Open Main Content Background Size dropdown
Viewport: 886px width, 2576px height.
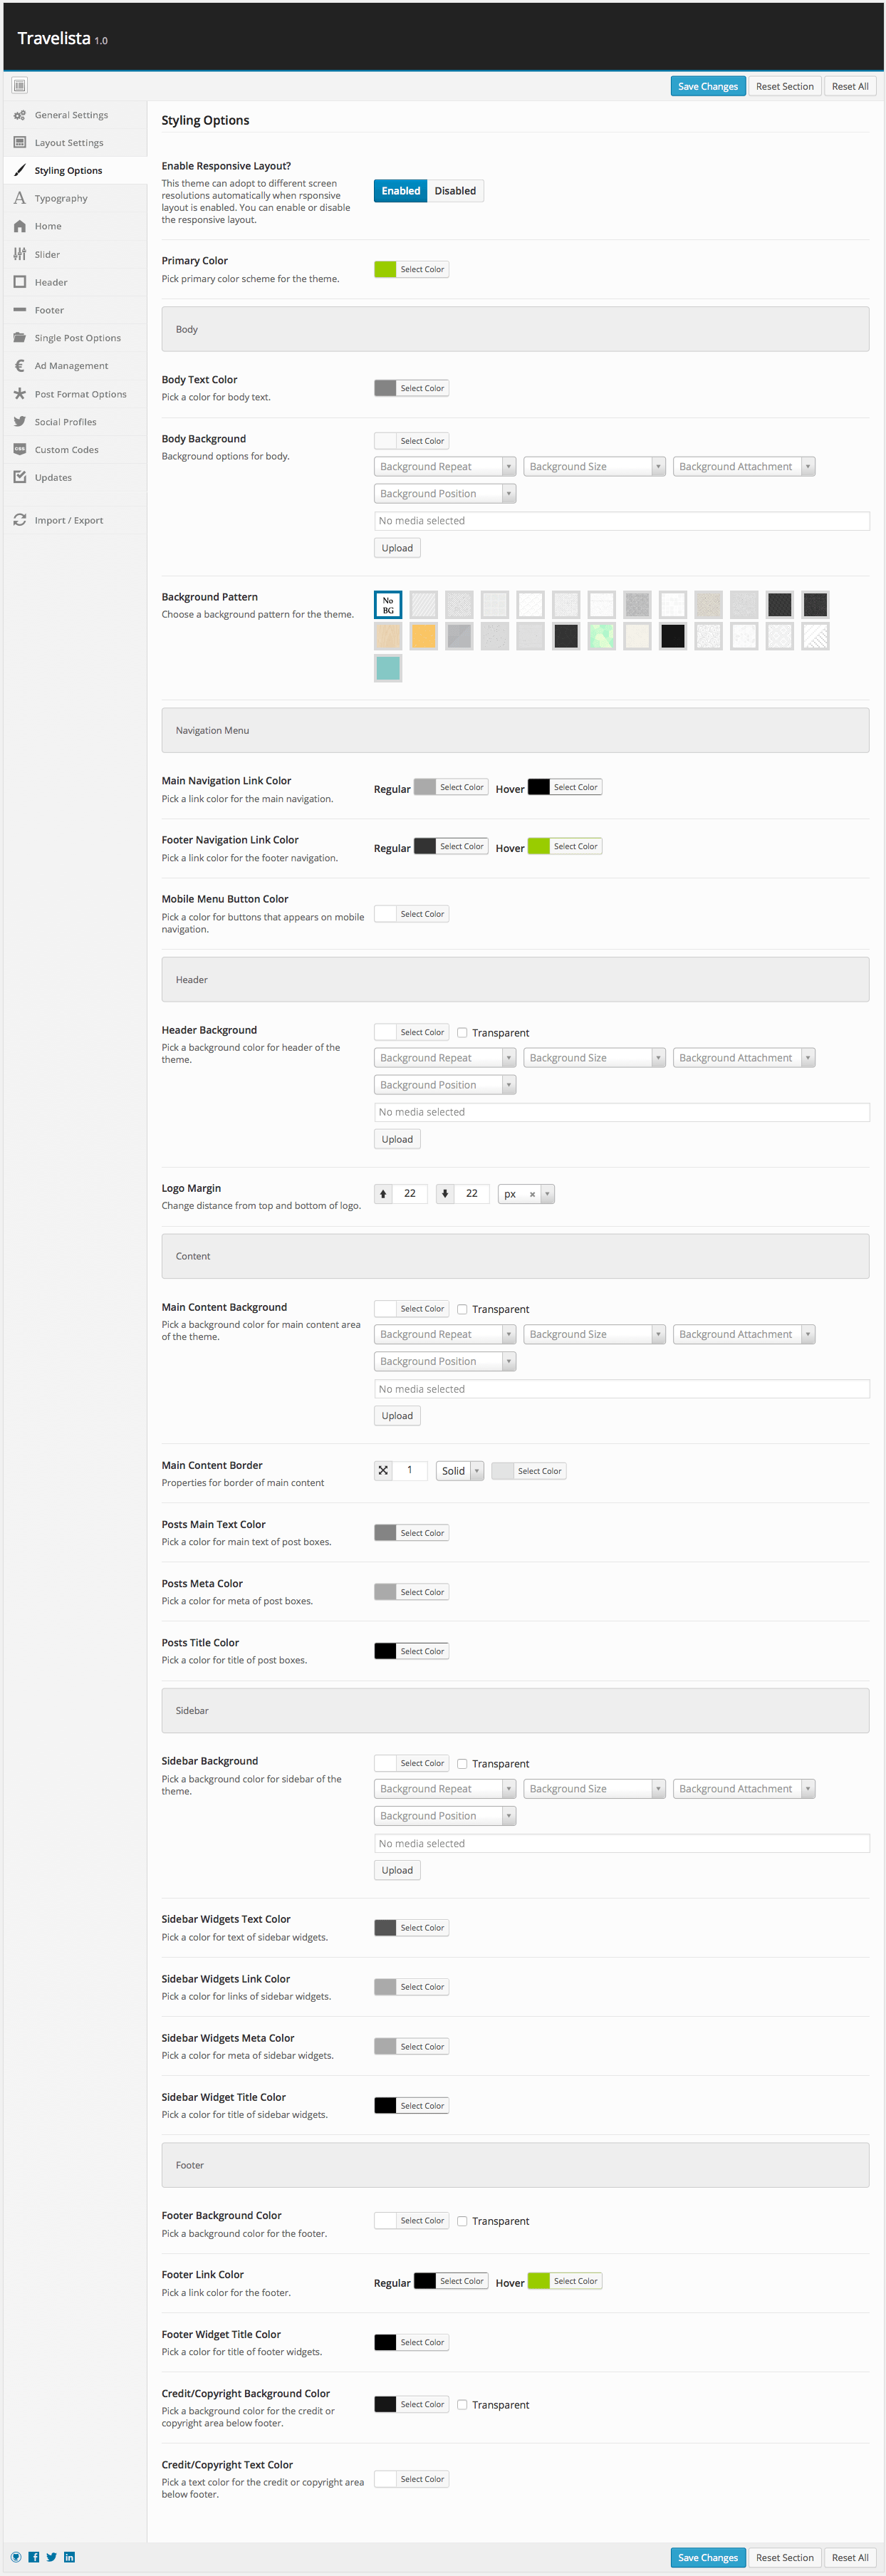click(x=594, y=1335)
